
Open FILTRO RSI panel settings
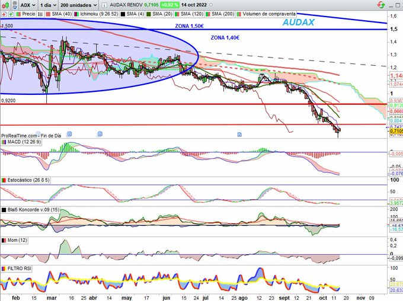(20, 268)
